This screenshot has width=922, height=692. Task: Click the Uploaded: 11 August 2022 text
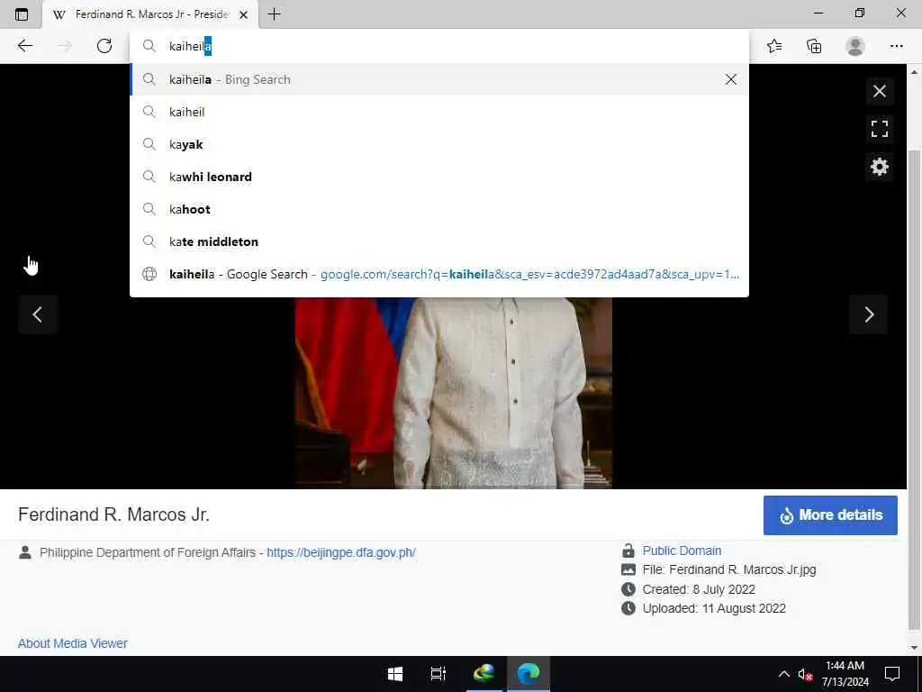click(x=714, y=608)
